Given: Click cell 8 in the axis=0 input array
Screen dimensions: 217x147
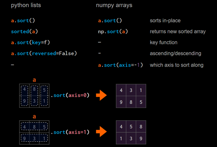Looking at the screenshot, I should tap(34, 90).
